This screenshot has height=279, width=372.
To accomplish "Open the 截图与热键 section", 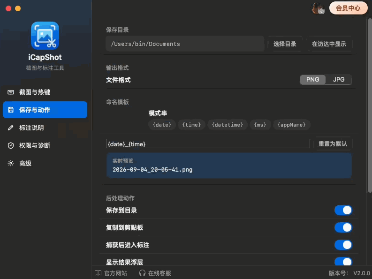I will (x=45, y=92).
